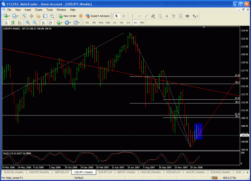Image resolution: width=251 pixels, height=181 pixels.
Task: Switch timeframe to MN
Action: 142,23
